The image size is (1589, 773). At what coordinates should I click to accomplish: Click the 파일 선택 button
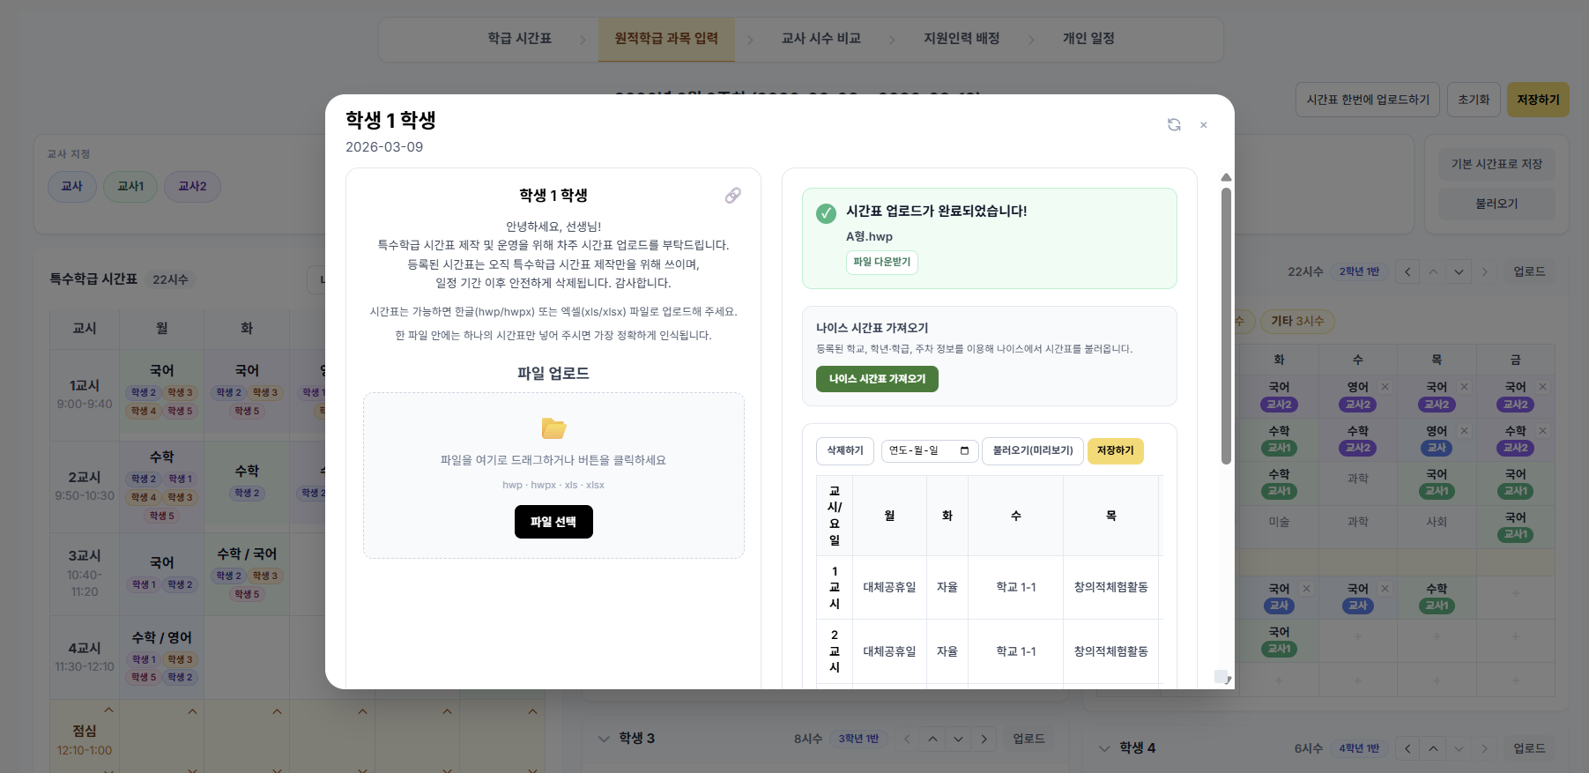click(553, 522)
